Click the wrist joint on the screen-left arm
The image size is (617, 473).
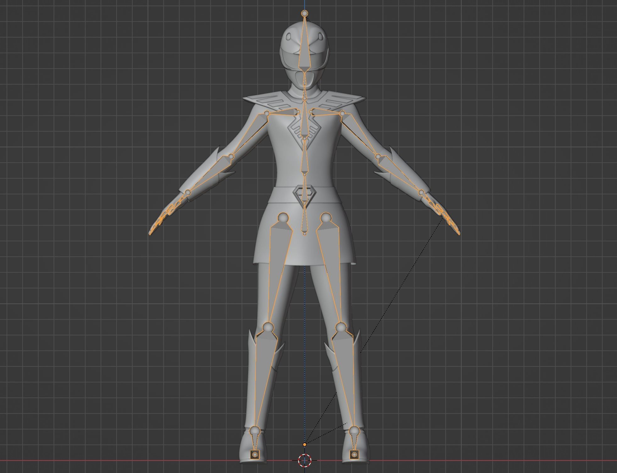click(x=188, y=192)
